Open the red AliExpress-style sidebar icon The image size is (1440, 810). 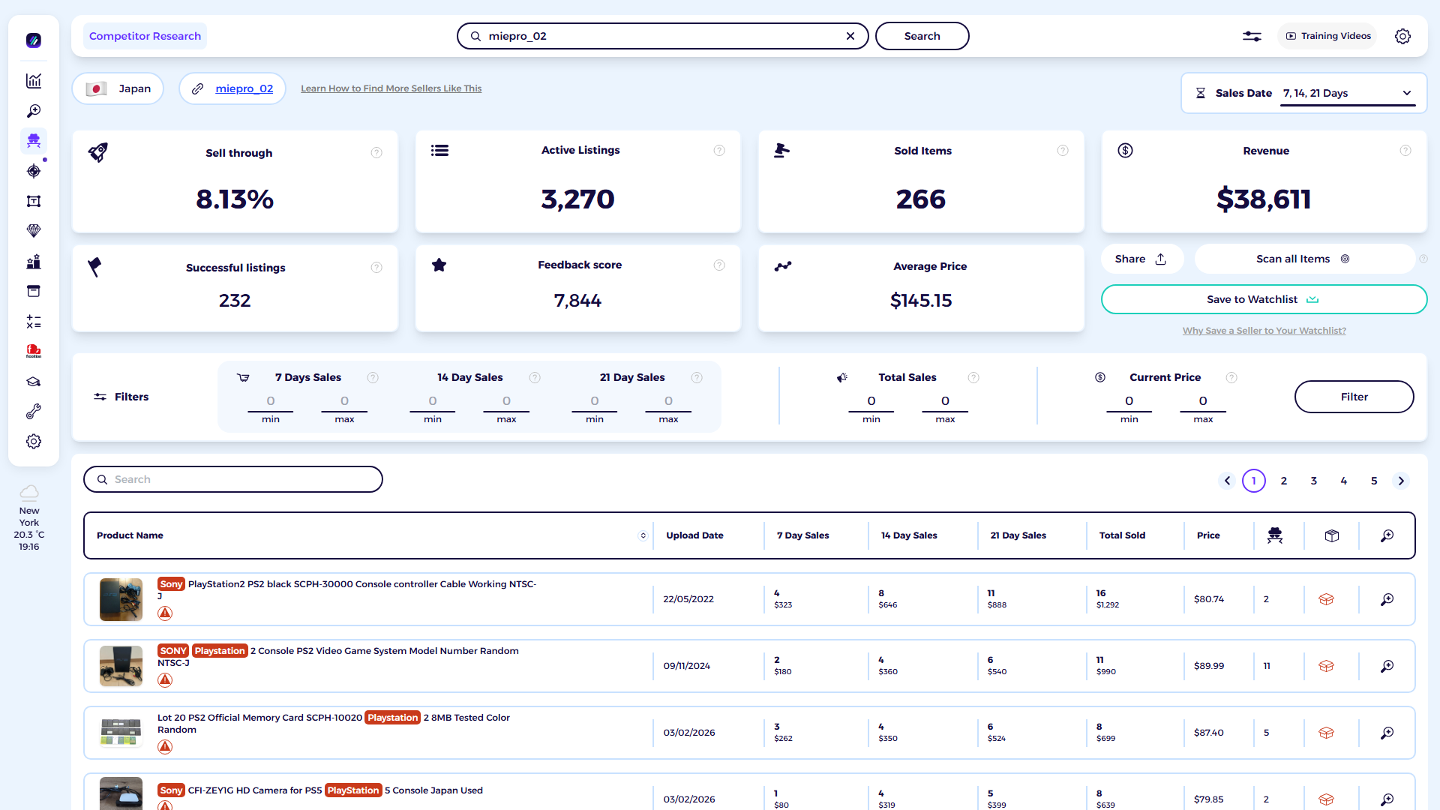(x=34, y=351)
